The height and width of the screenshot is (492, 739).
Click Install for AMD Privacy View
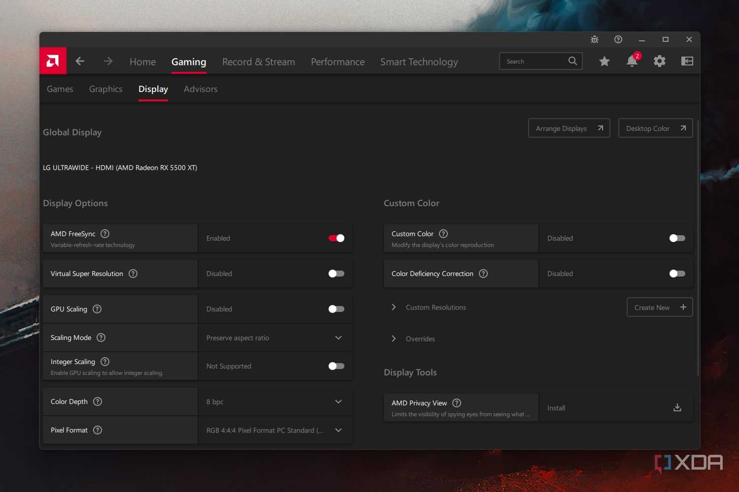[x=556, y=408]
